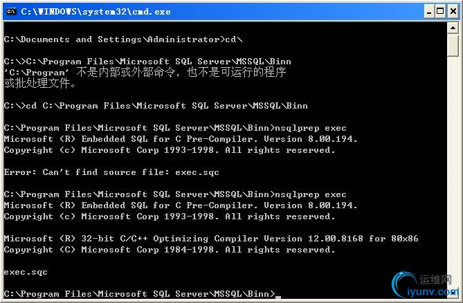Click the iyunv.com watermark logo

click(x=424, y=284)
